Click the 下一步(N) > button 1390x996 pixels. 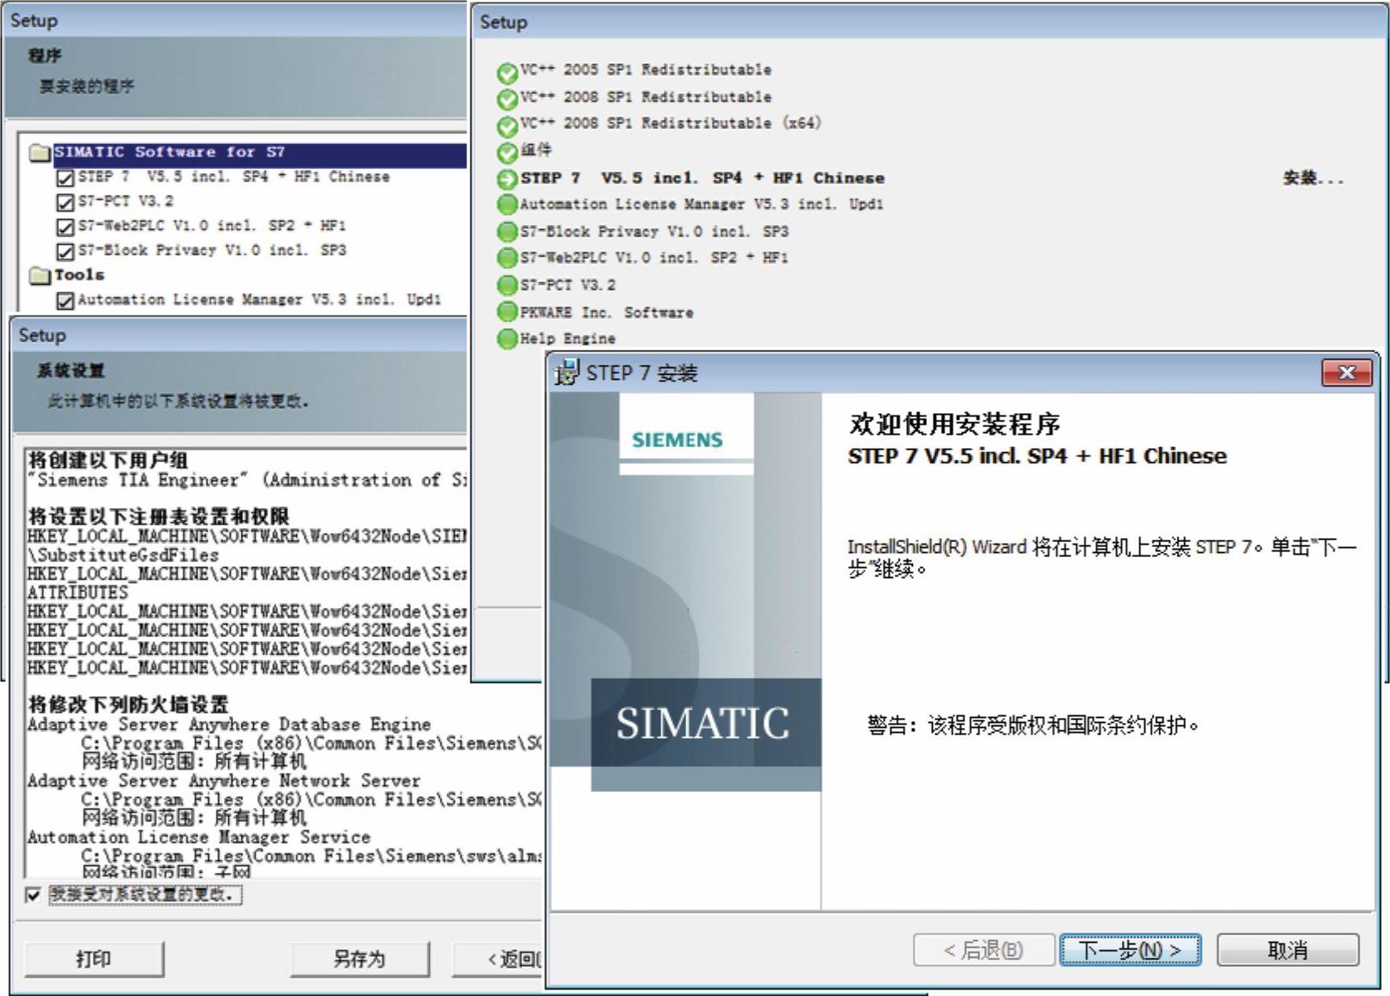pos(1130,950)
